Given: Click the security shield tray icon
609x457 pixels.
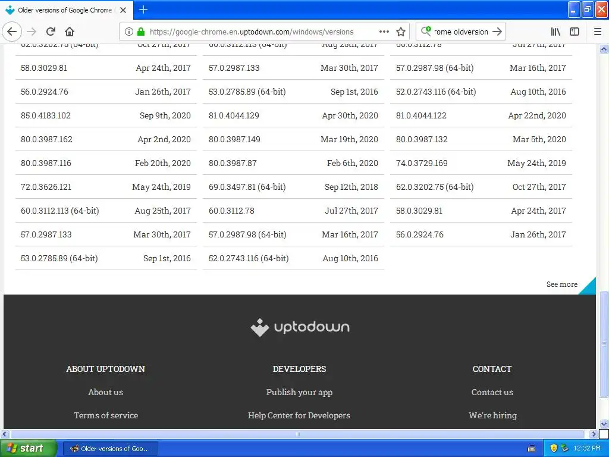Looking at the screenshot, I should point(554,449).
